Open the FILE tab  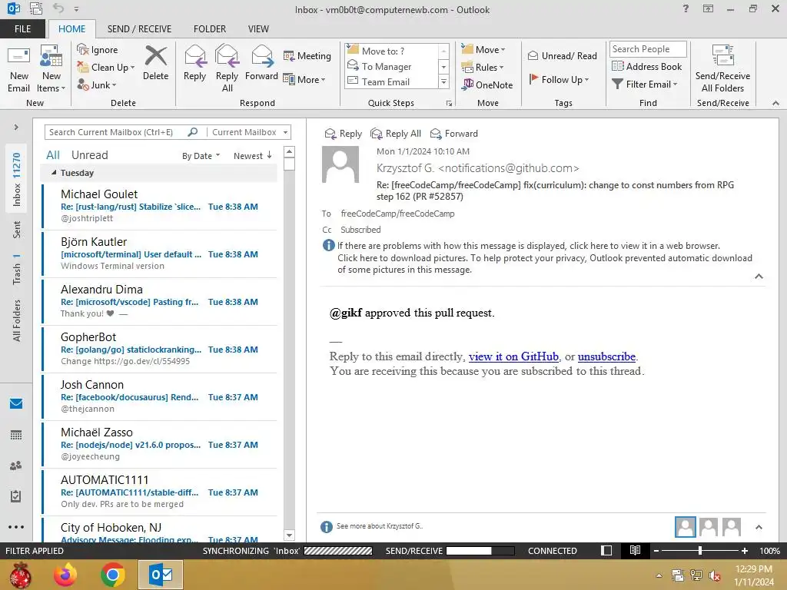click(22, 28)
